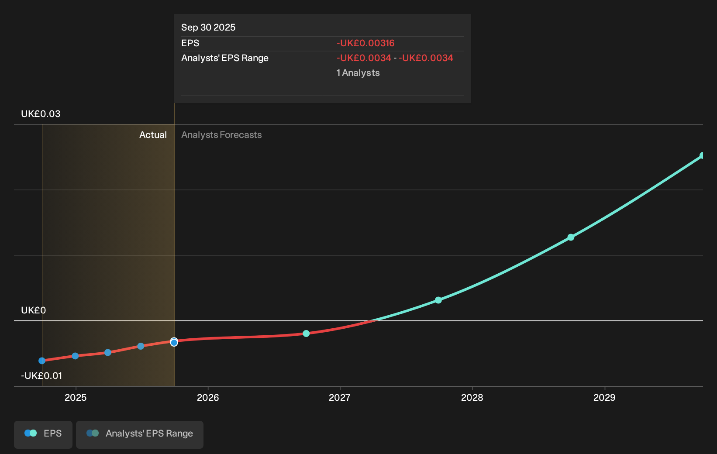Click the 2026 x-axis label

(208, 397)
